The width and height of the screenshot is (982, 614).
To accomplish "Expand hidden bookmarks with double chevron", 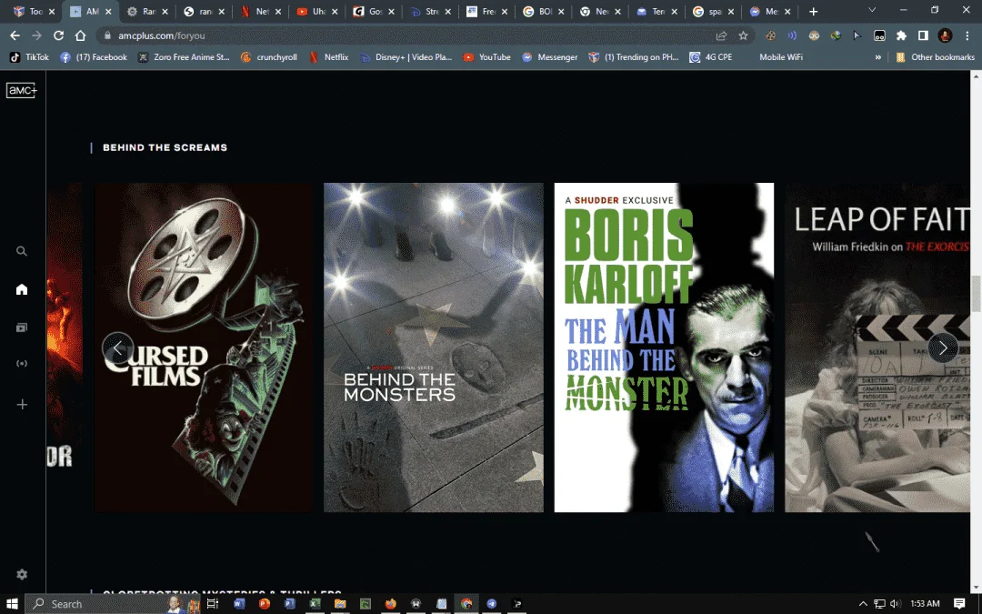I will 878,57.
